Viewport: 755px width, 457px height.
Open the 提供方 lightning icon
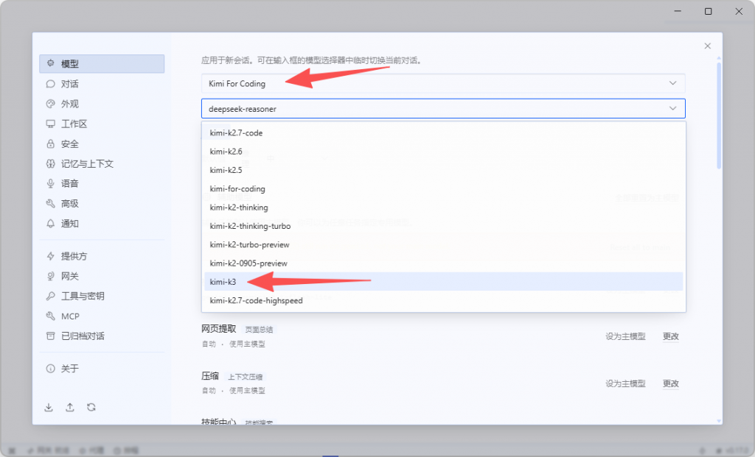tap(51, 256)
